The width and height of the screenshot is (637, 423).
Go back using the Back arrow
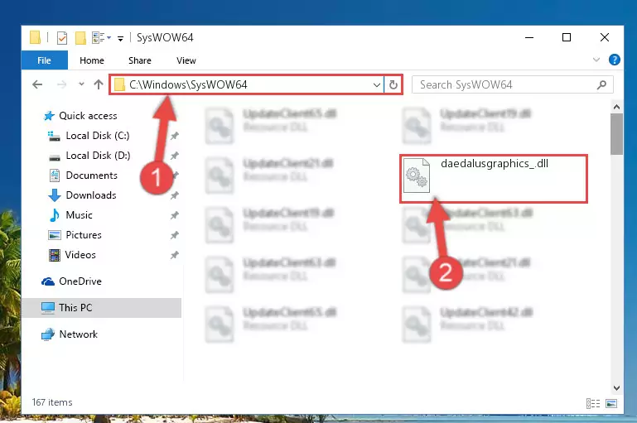(37, 84)
